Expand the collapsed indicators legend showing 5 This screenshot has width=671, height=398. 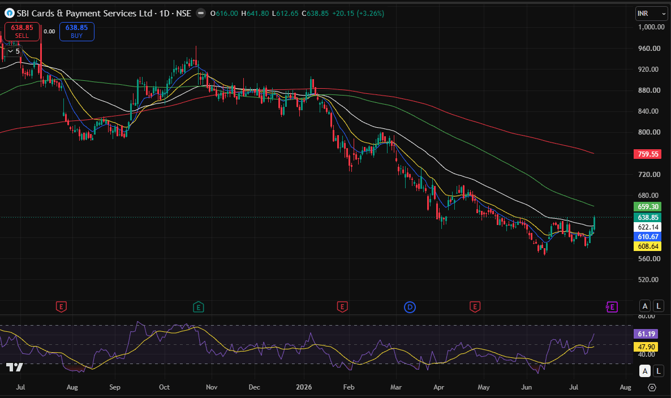pyautogui.click(x=13, y=51)
